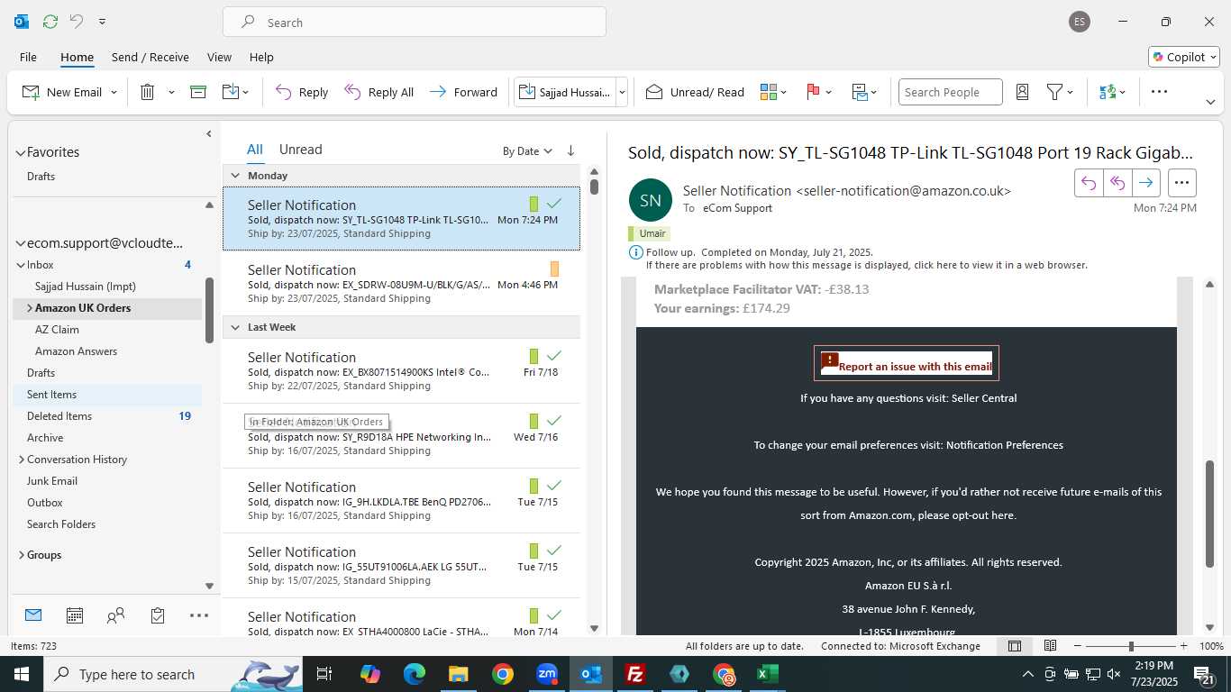Collapse the Favorites section
1231x692 pixels.
[20, 152]
